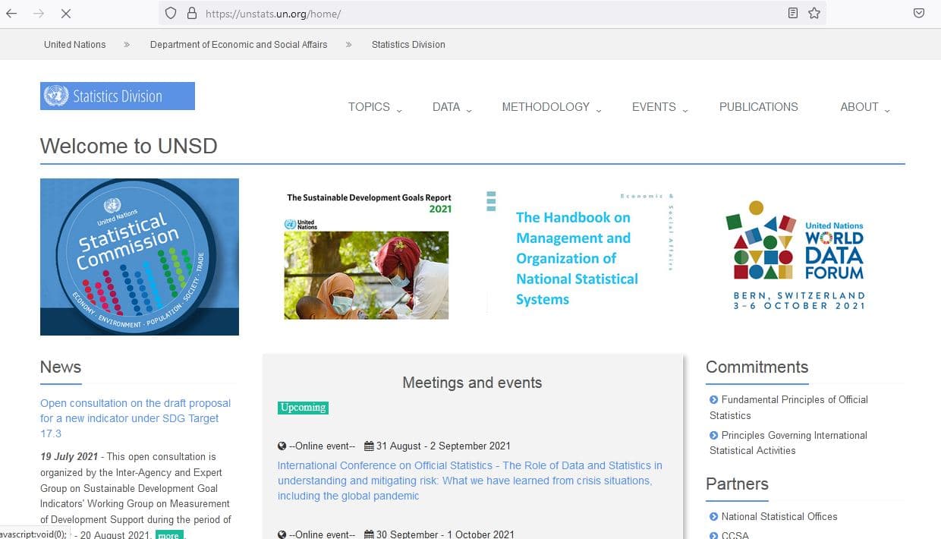The image size is (941, 539).
Task: Click the '31 August - 2 September 2021' date
Action: click(443, 446)
